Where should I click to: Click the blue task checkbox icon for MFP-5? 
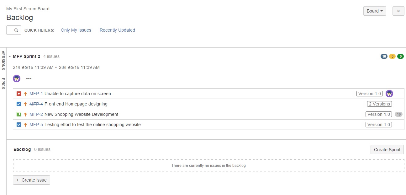click(x=19, y=125)
